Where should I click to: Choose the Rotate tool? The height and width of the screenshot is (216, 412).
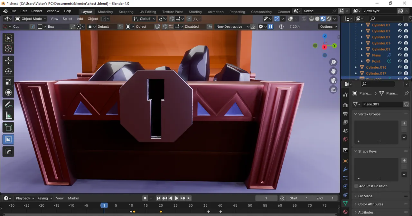[x=8, y=71]
